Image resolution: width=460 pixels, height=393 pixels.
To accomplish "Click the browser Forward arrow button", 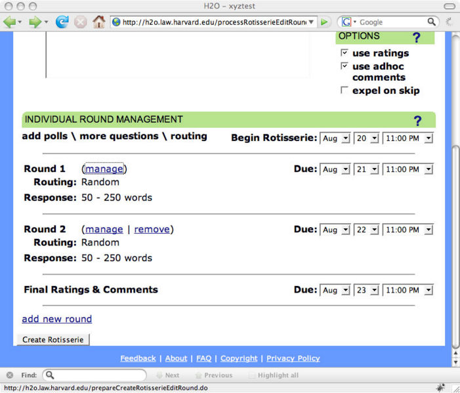I will coord(35,22).
